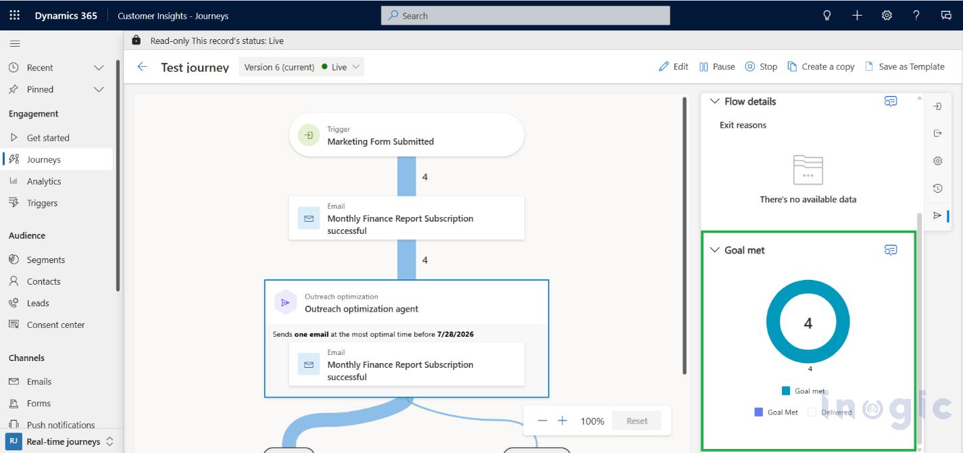This screenshot has height=453, width=963.
Task: Click the plus quick-create icon
Action: 857,16
